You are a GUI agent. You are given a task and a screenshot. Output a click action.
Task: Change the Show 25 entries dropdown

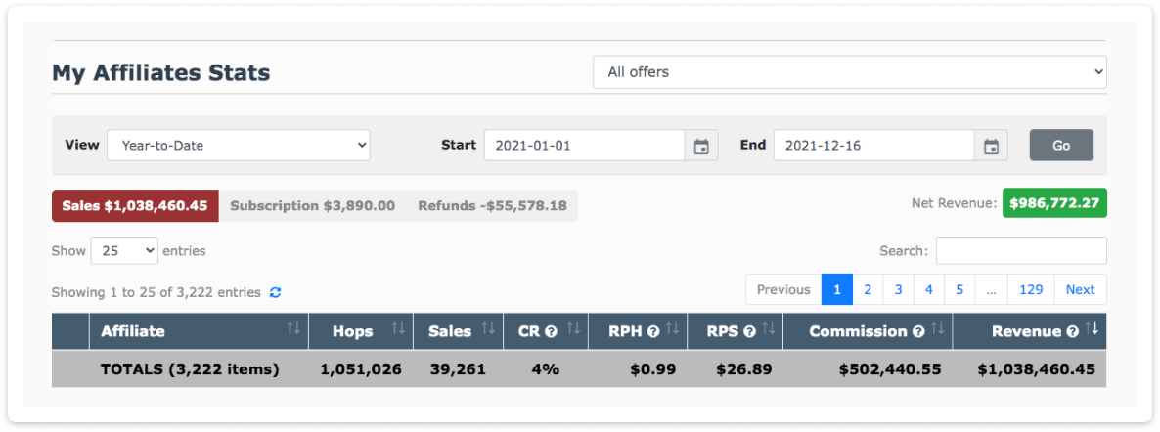coord(124,251)
